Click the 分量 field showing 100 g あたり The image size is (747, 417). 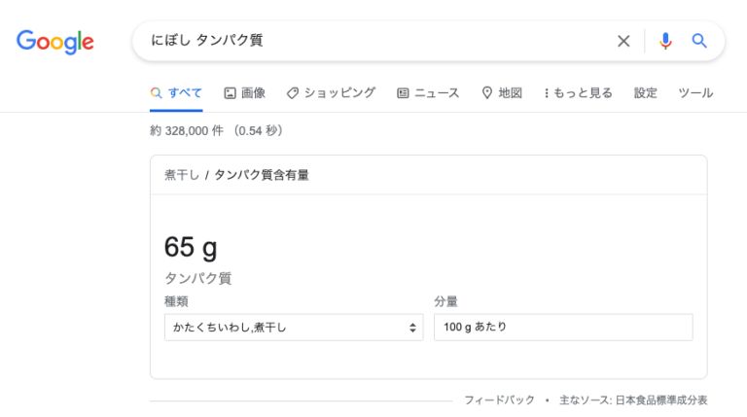click(563, 328)
